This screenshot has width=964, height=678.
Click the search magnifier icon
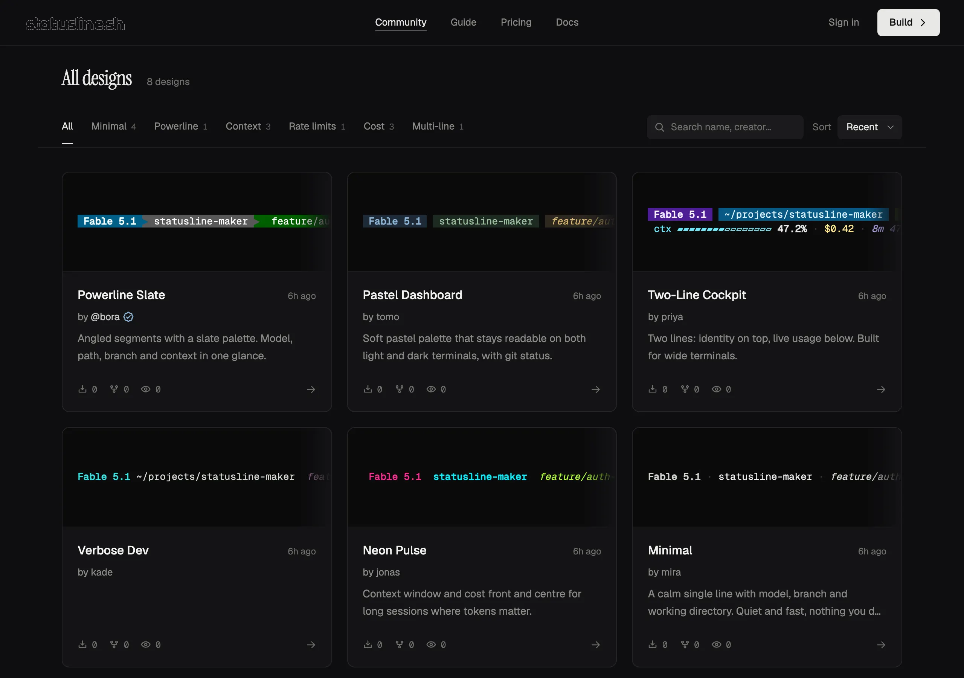(660, 127)
